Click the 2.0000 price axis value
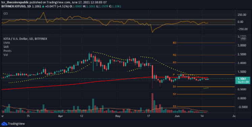 (242, 63)
